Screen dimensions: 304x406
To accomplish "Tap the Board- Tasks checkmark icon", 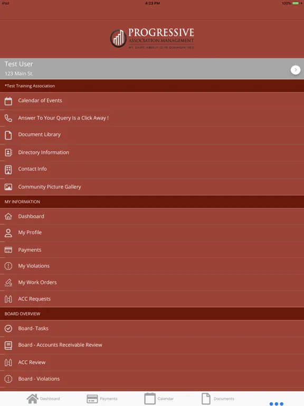I will click(8, 328).
